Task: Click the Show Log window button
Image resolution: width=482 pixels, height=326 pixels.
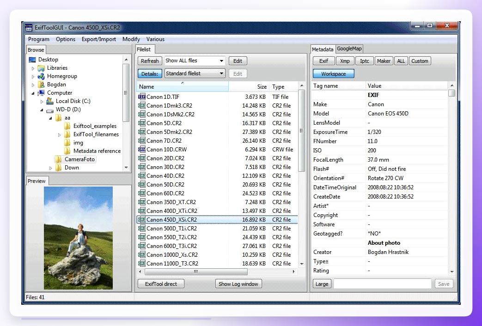Action: [x=238, y=284]
